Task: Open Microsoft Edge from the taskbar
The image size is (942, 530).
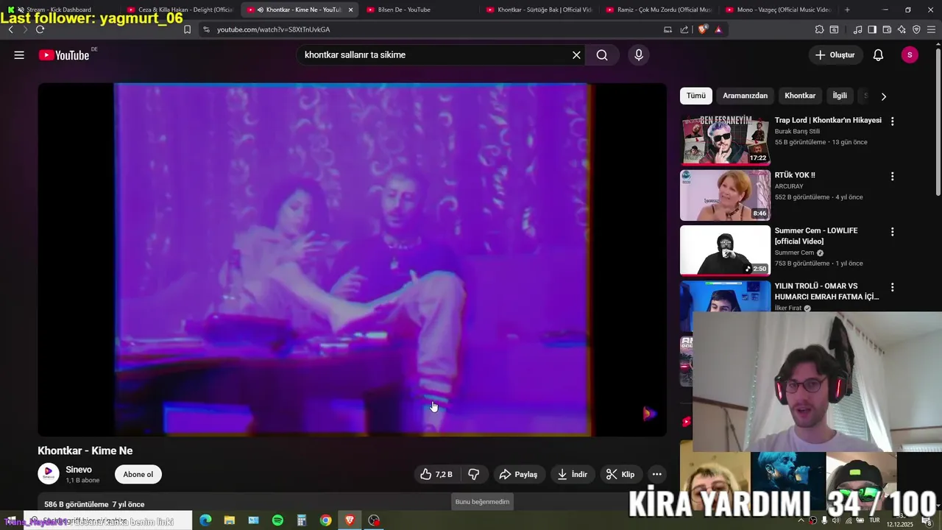Action: point(205,520)
